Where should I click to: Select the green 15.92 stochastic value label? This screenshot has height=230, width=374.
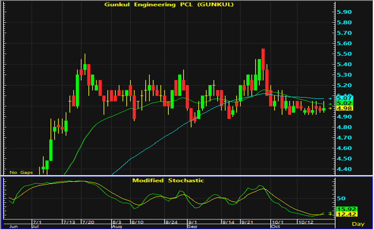point(347,209)
